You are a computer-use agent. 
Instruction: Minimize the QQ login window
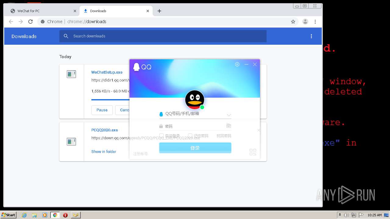click(x=246, y=64)
